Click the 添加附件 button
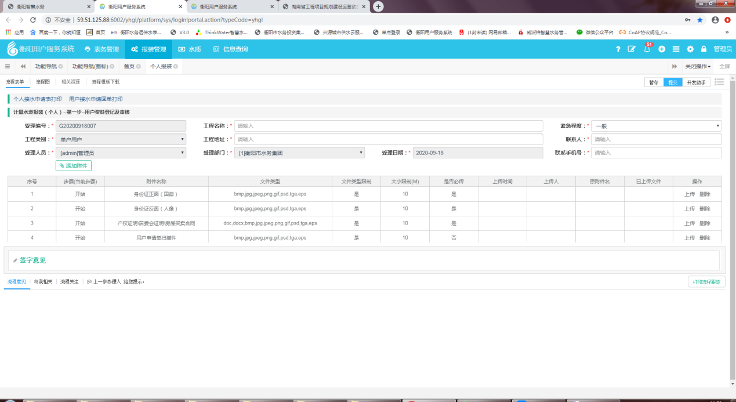736x402 pixels. point(74,166)
